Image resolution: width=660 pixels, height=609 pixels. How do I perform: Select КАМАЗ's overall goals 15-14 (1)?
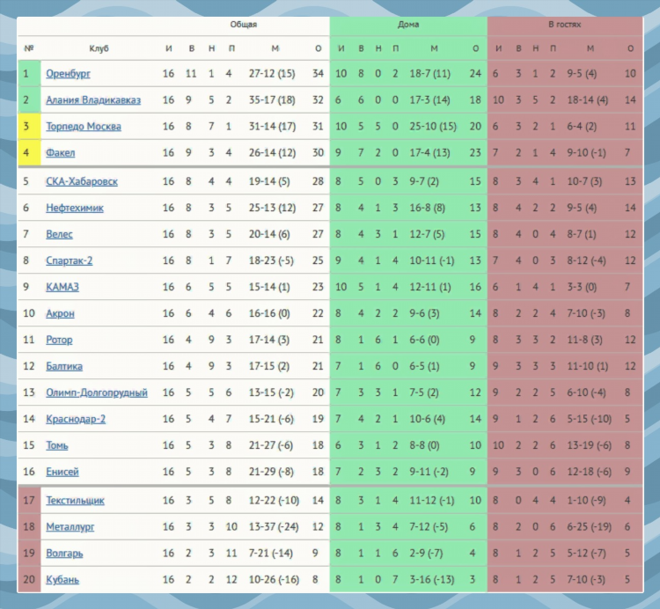point(269,287)
